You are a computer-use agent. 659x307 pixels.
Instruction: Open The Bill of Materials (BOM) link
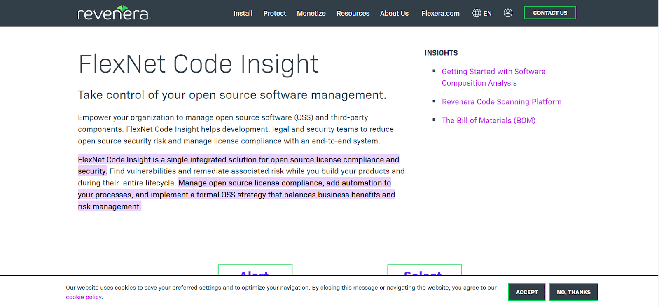click(488, 120)
